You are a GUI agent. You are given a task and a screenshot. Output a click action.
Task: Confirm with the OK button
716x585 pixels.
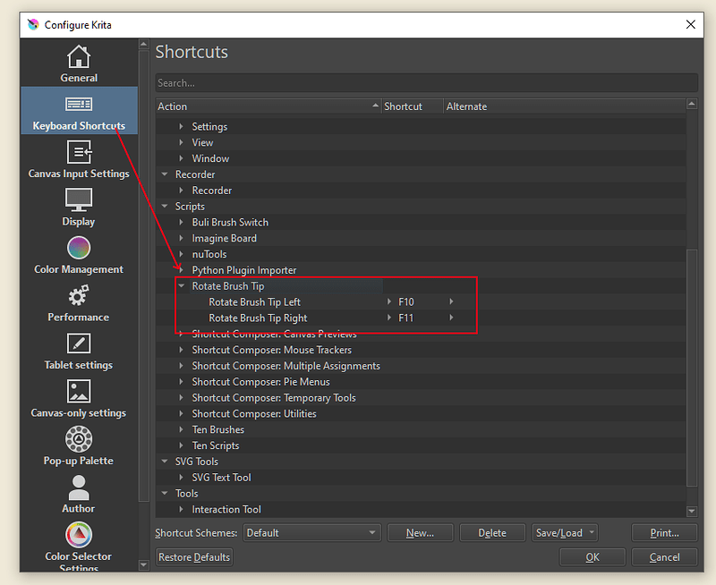tap(592, 557)
